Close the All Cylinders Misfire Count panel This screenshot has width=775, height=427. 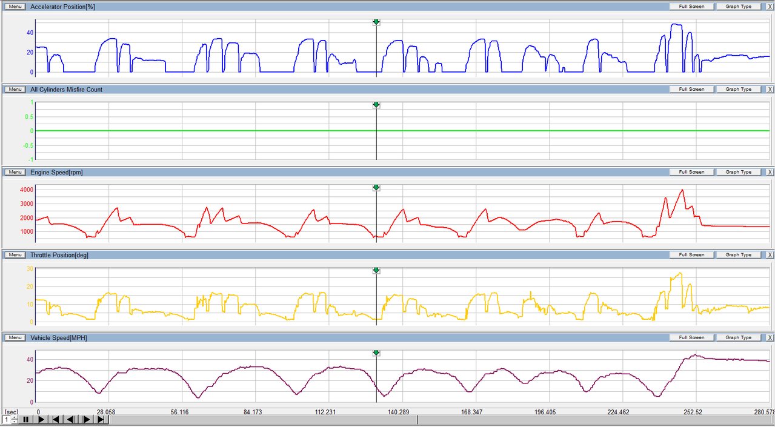[770, 89]
